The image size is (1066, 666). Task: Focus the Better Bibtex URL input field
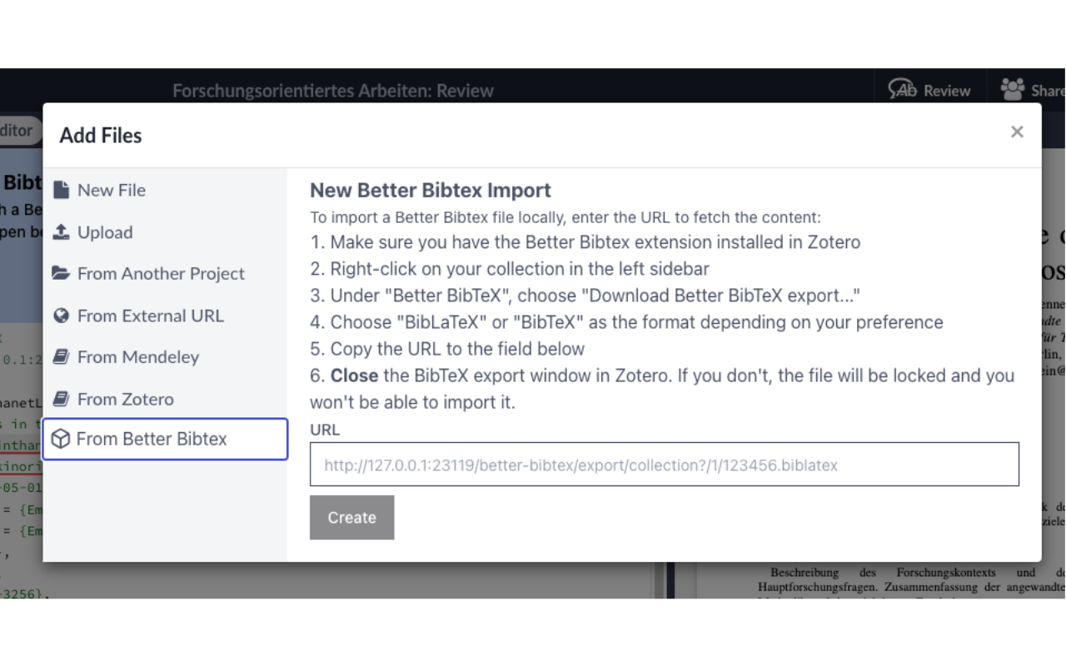(x=664, y=465)
